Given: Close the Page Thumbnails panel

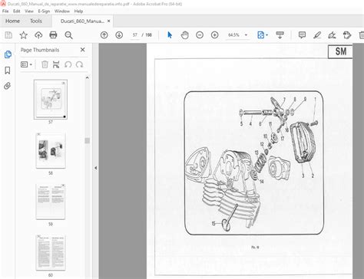Looking at the screenshot, I should coord(83,50).
